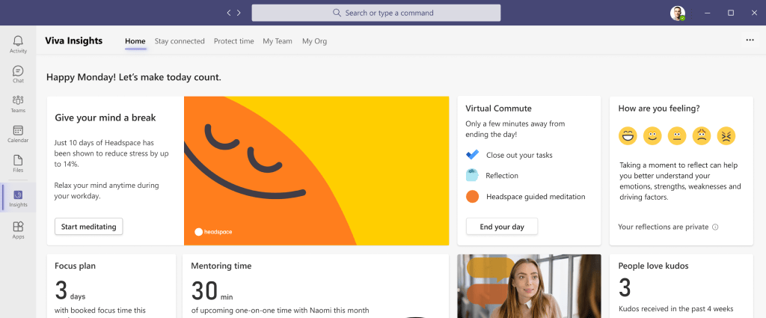
Task: Click Kudos received in the past 4 weeks
Action: click(x=676, y=309)
